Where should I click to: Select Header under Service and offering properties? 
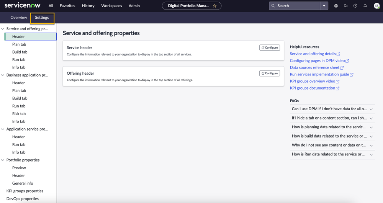click(31, 37)
